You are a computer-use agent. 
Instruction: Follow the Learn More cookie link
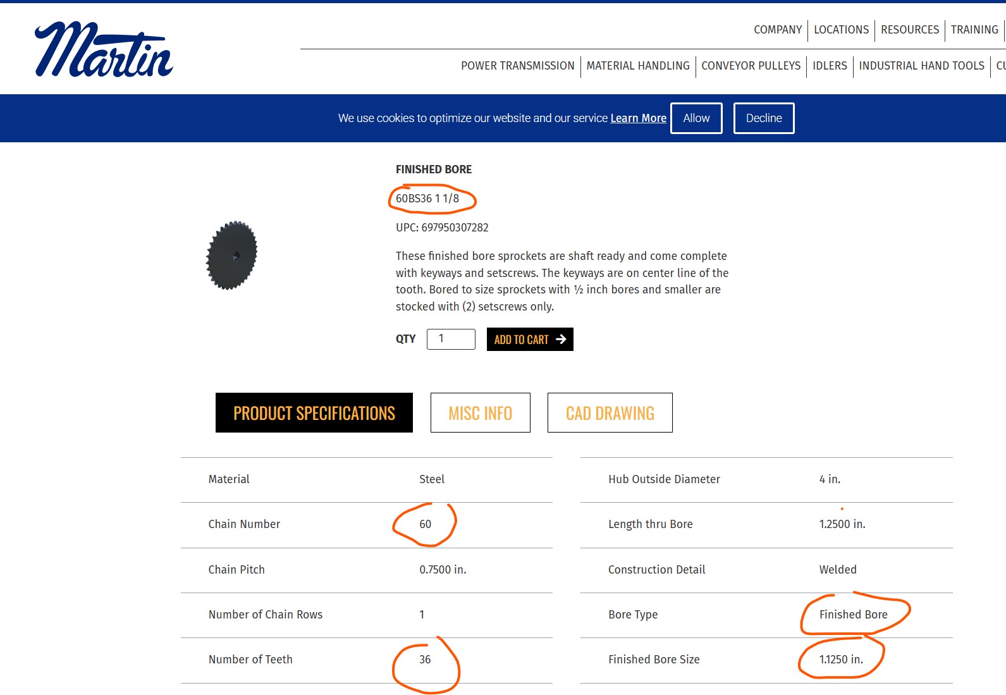(638, 118)
